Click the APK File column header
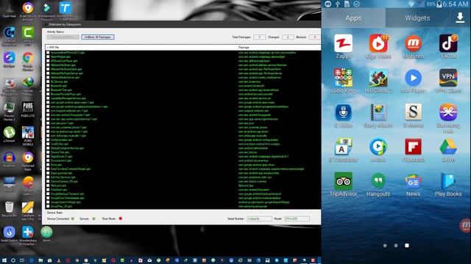Image resolution: width=471 pixels, height=264 pixels. click(x=141, y=47)
